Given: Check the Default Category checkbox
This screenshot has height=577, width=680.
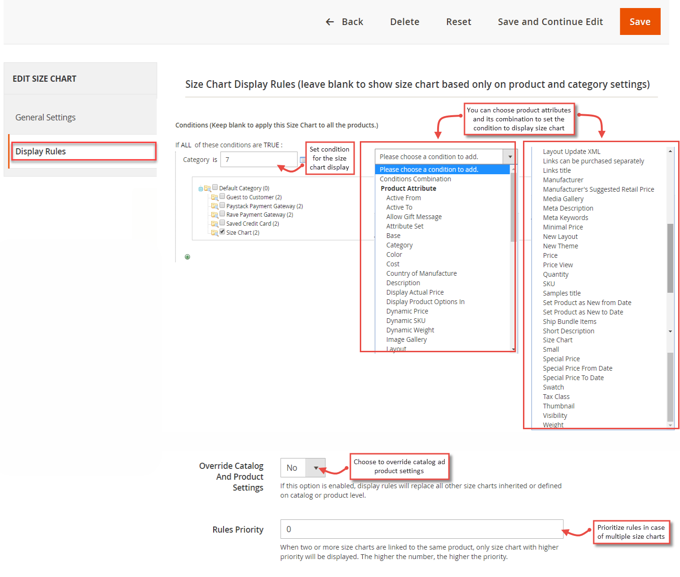Looking at the screenshot, I should tap(215, 187).
